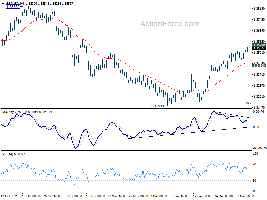This screenshot has width=267, height=200.
Task: Click the 3 Nov 00:00 date label
Action: tap(74, 196)
